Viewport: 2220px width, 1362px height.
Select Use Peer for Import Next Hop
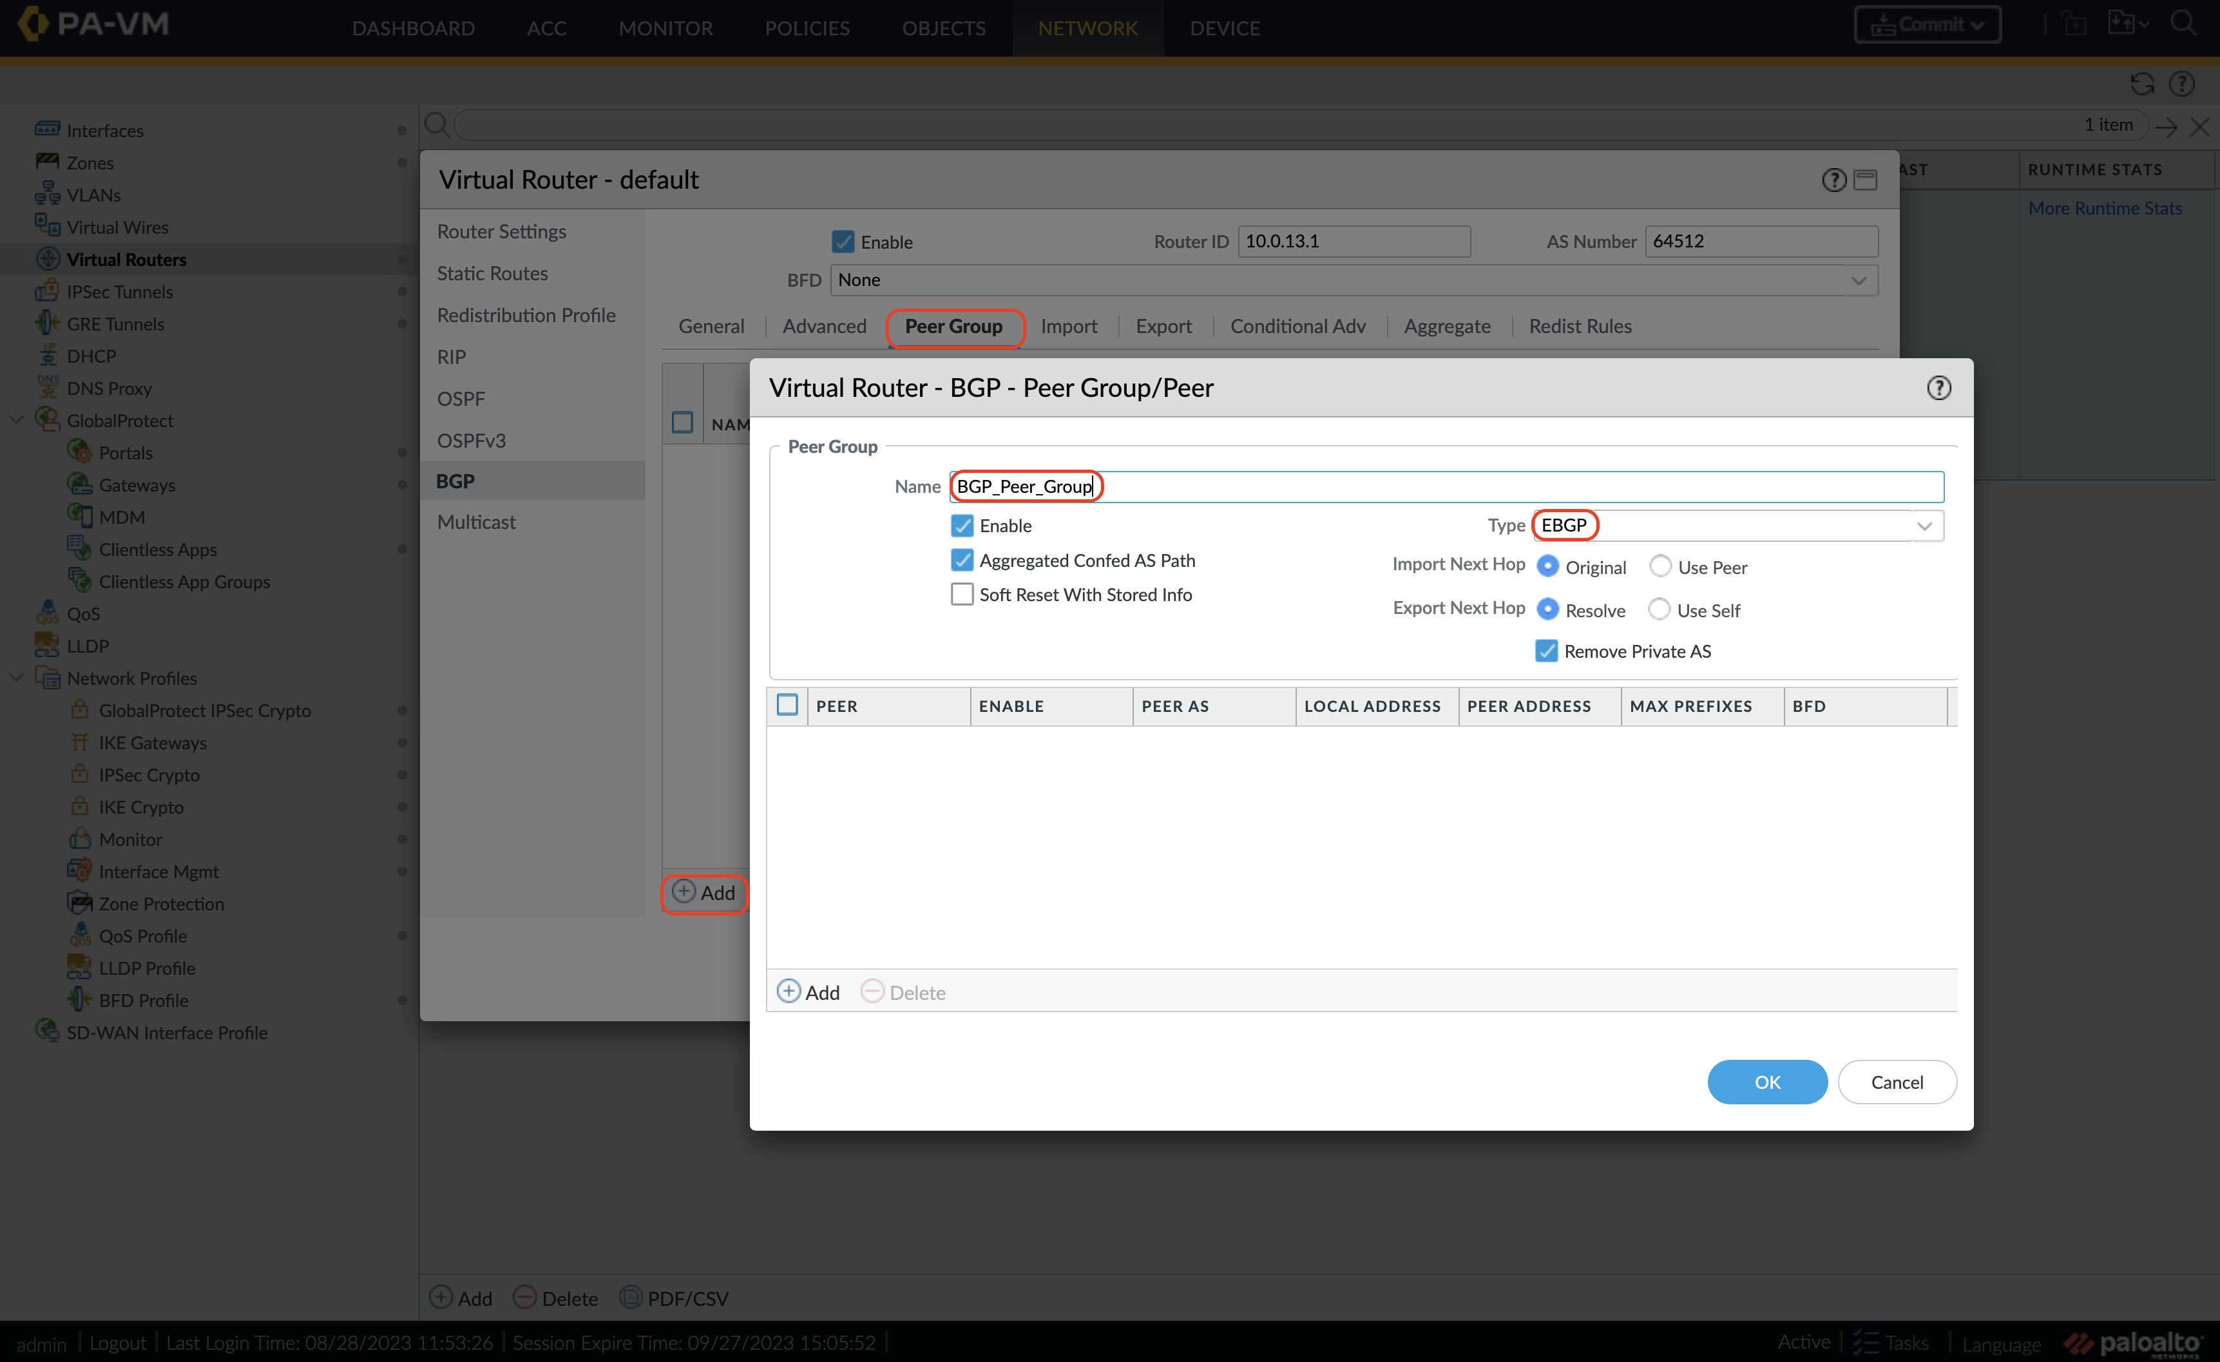click(1660, 566)
